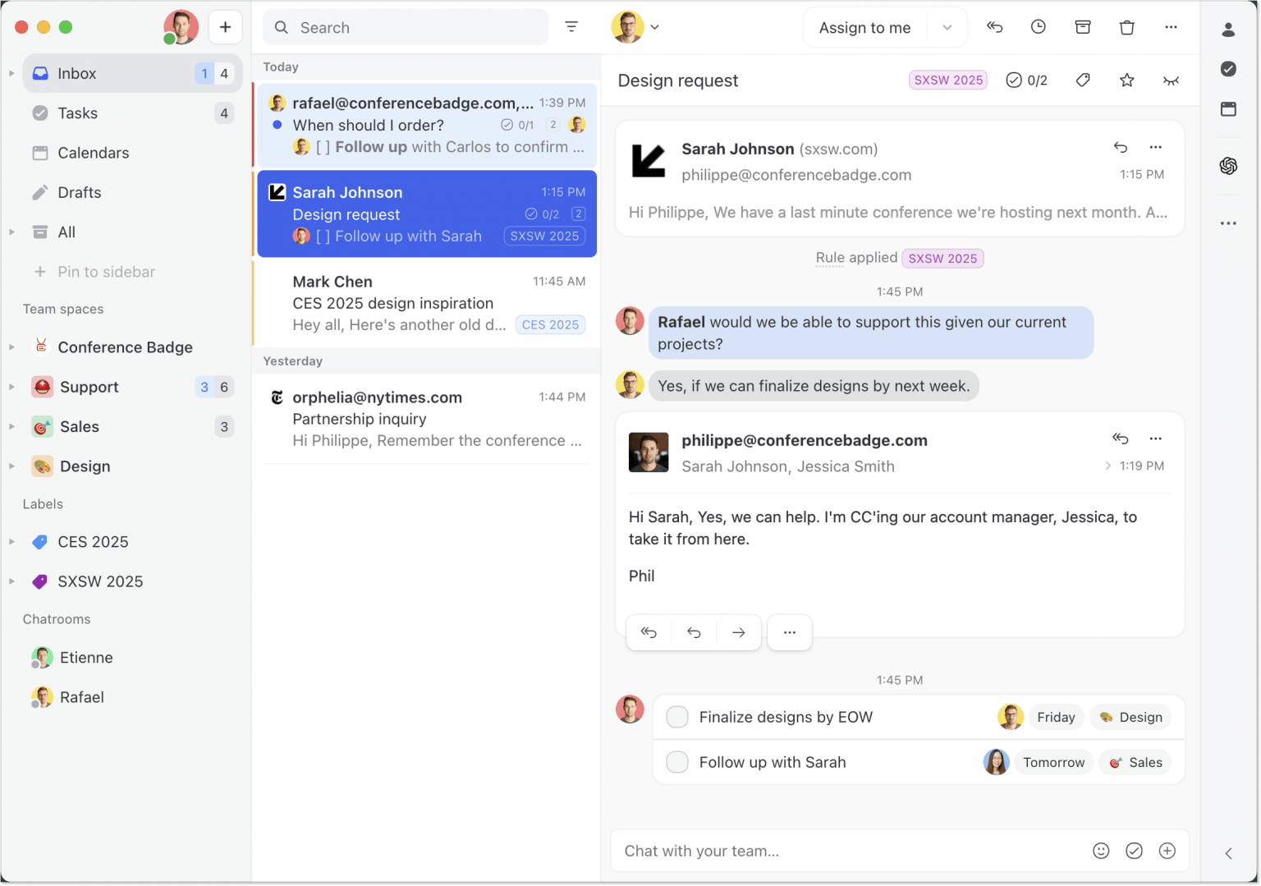Open tasks checkmark icon in right rail
This screenshot has height=886, width=1261.
point(1228,69)
